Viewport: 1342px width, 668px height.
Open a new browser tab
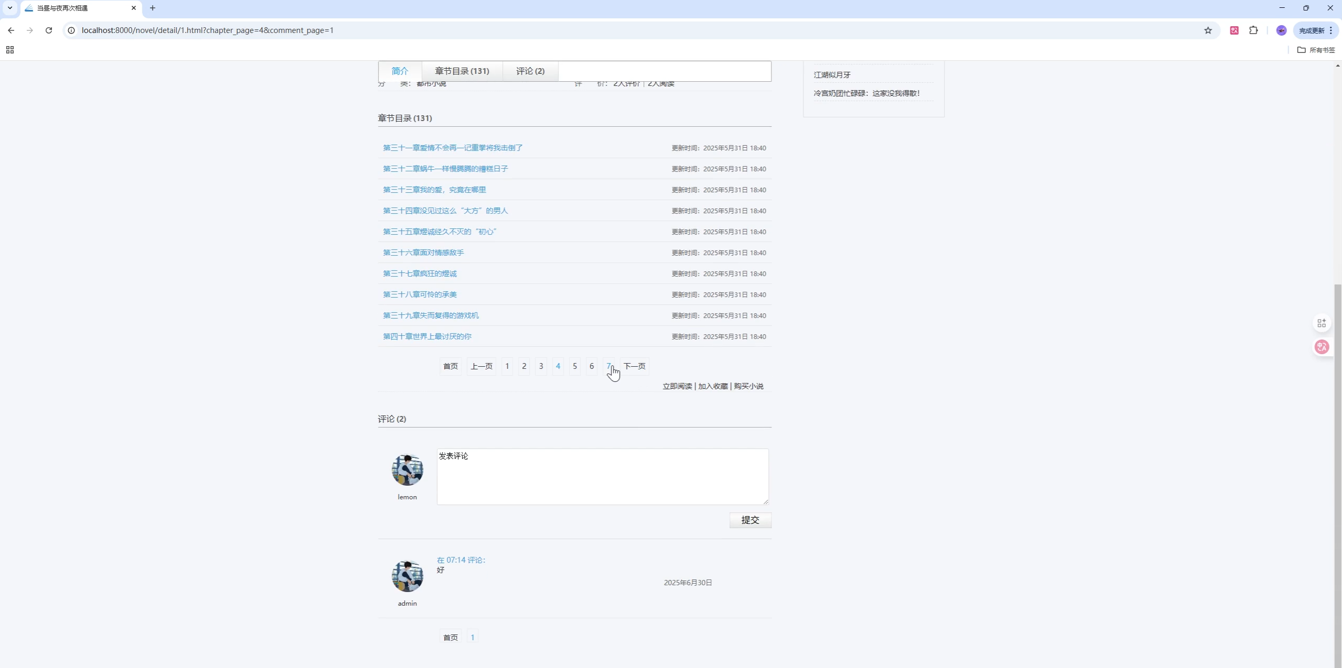[x=153, y=8]
